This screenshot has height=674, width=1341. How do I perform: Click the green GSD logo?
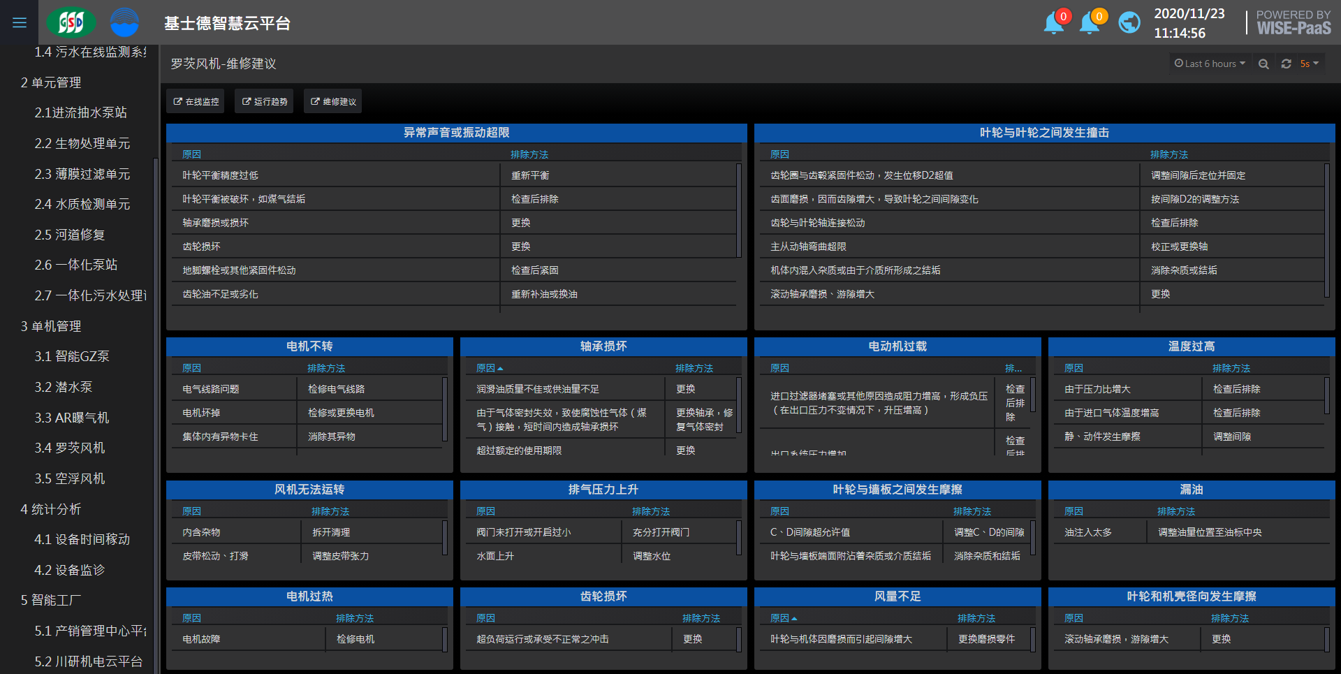pyautogui.click(x=71, y=22)
